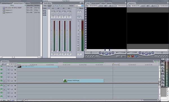This screenshot has width=169, height=102.
Task: Play the sequence in the Canvas
Action: click(146, 54)
